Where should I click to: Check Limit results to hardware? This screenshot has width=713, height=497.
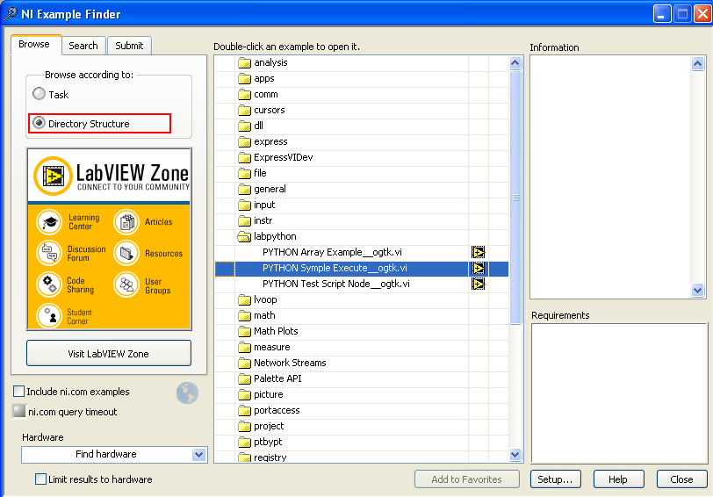click(x=40, y=479)
